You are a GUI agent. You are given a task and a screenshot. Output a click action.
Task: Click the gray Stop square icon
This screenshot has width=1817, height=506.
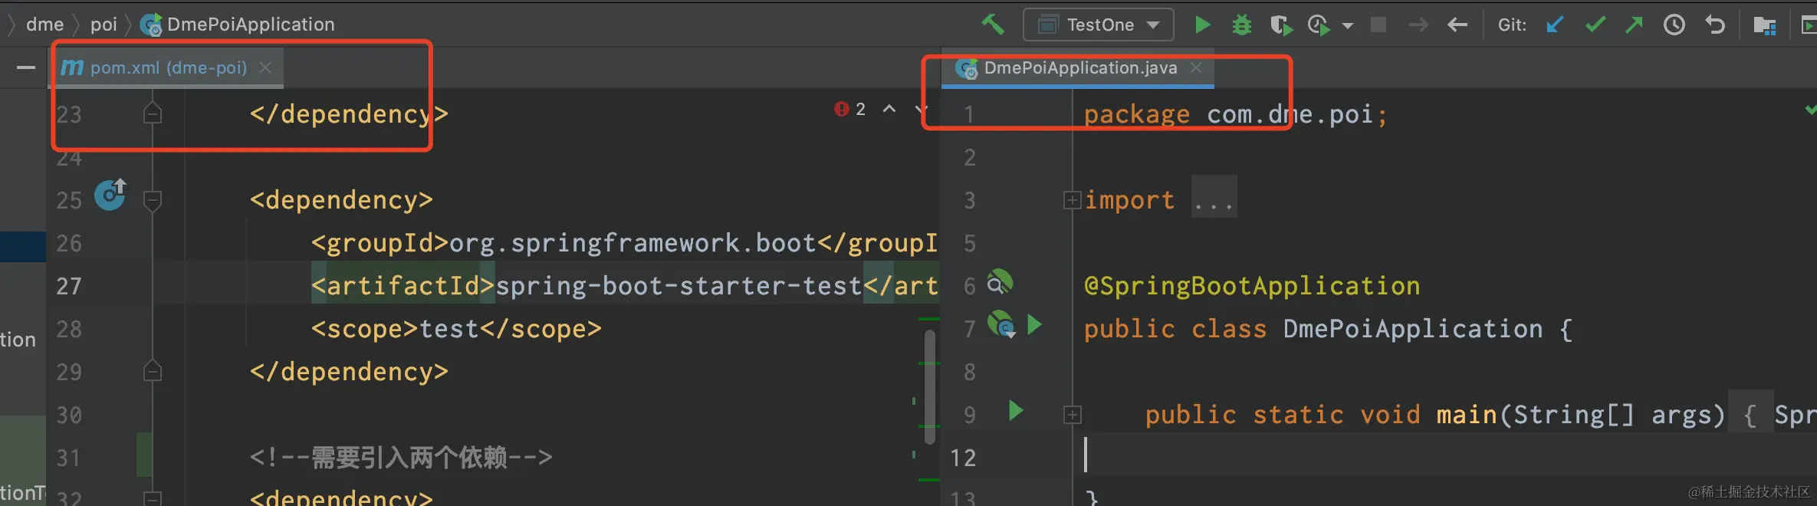[x=1378, y=25]
